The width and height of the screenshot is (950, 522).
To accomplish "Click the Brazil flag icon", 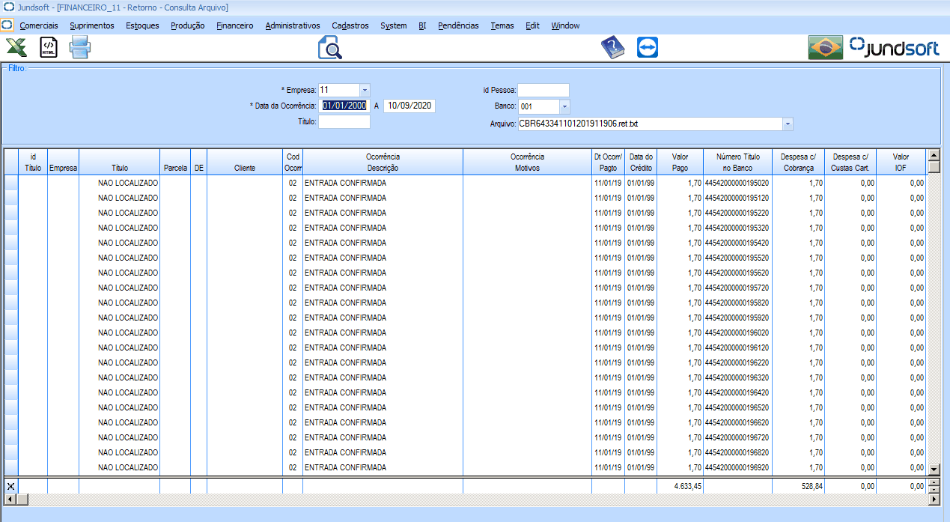I will [x=825, y=49].
